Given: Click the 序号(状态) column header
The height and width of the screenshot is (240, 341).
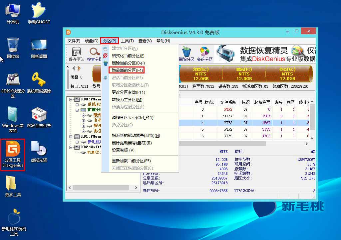Looking at the screenshot, I should (x=204, y=102).
